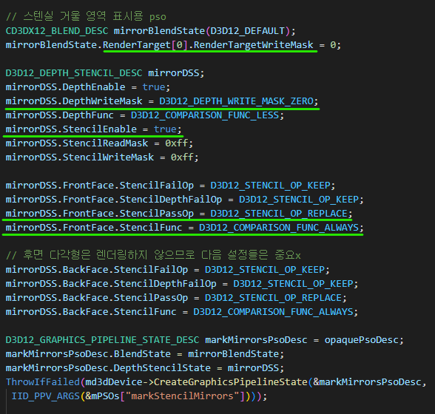
Task: Click mirrorBlendState on BlendState assignment line
Action: (x=233, y=354)
